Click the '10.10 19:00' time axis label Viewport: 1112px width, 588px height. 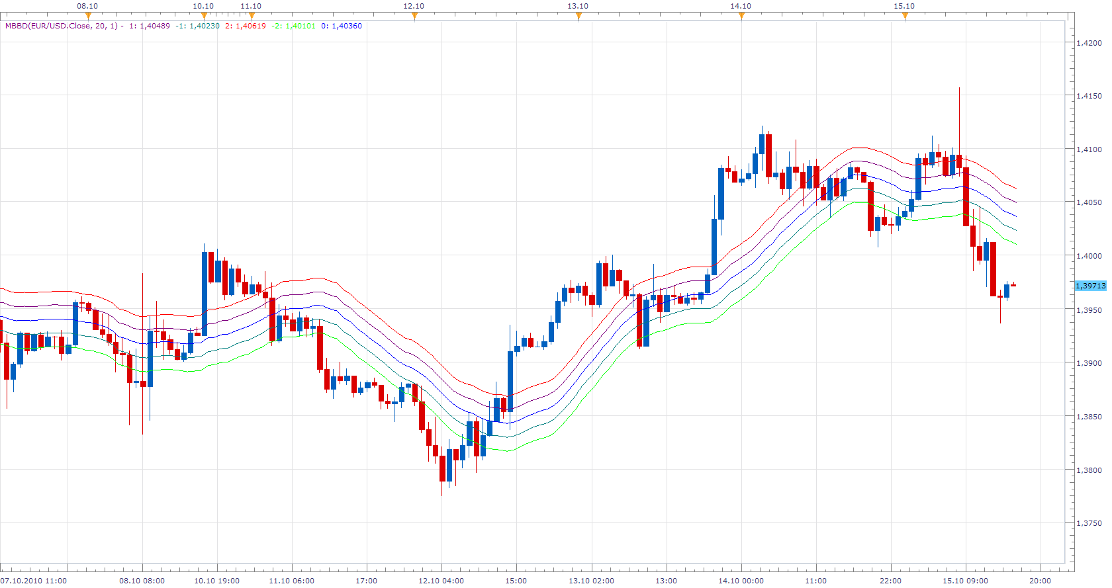tap(217, 581)
